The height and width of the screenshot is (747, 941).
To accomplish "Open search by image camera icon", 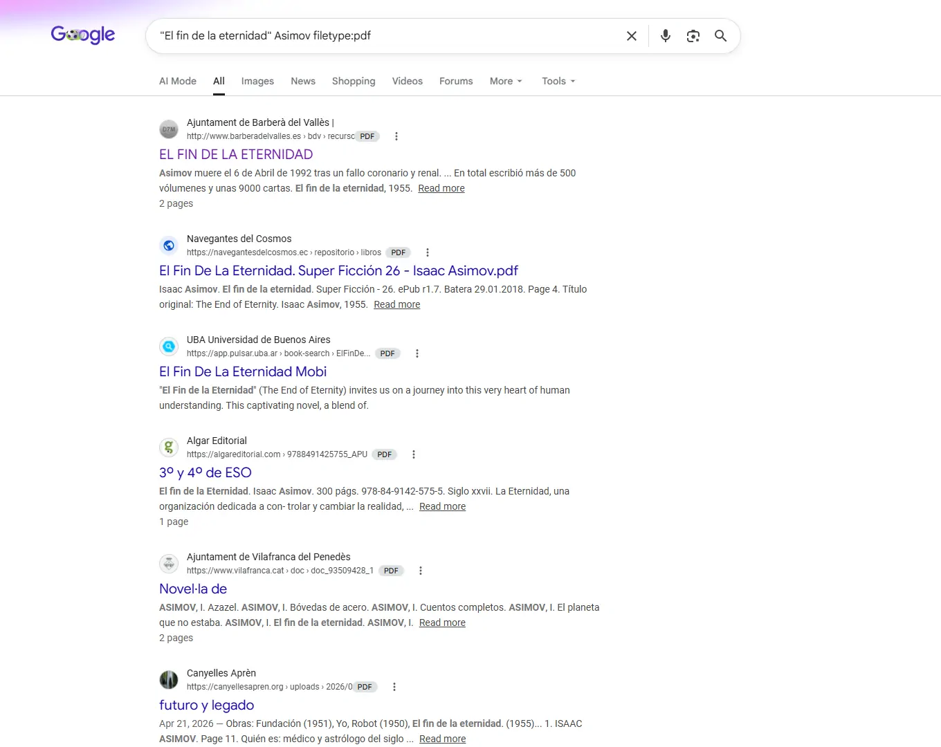I will 693,36.
